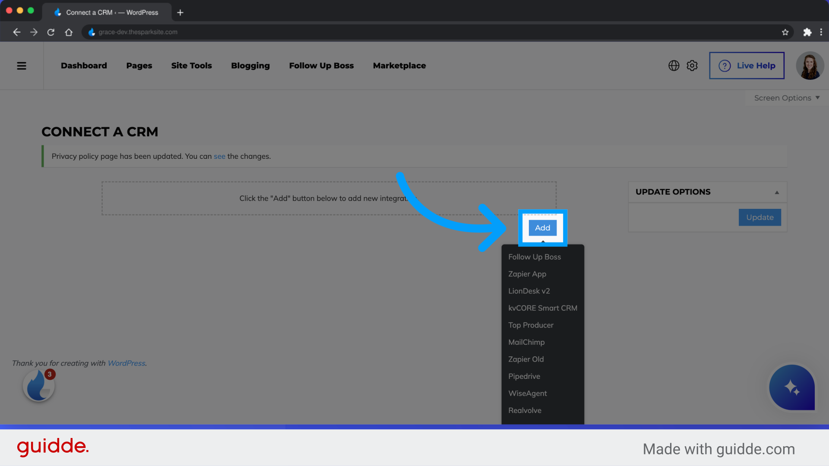Click the browser back arrow
The width and height of the screenshot is (829, 466).
tap(16, 32)
